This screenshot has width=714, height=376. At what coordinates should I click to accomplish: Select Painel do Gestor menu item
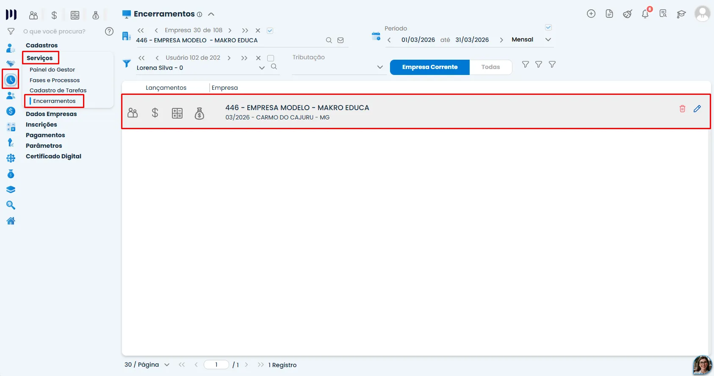point(52,69)
